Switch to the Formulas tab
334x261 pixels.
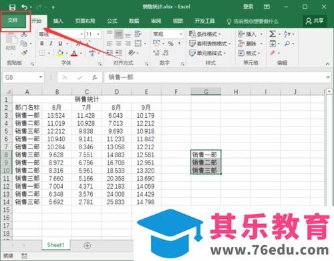112,21
